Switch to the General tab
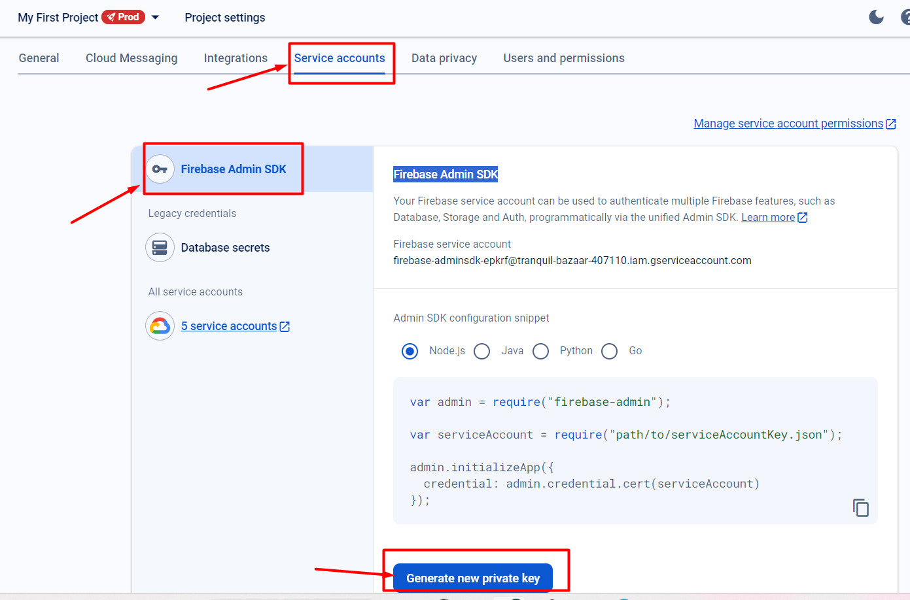The image size is (910, 600). 39,58
